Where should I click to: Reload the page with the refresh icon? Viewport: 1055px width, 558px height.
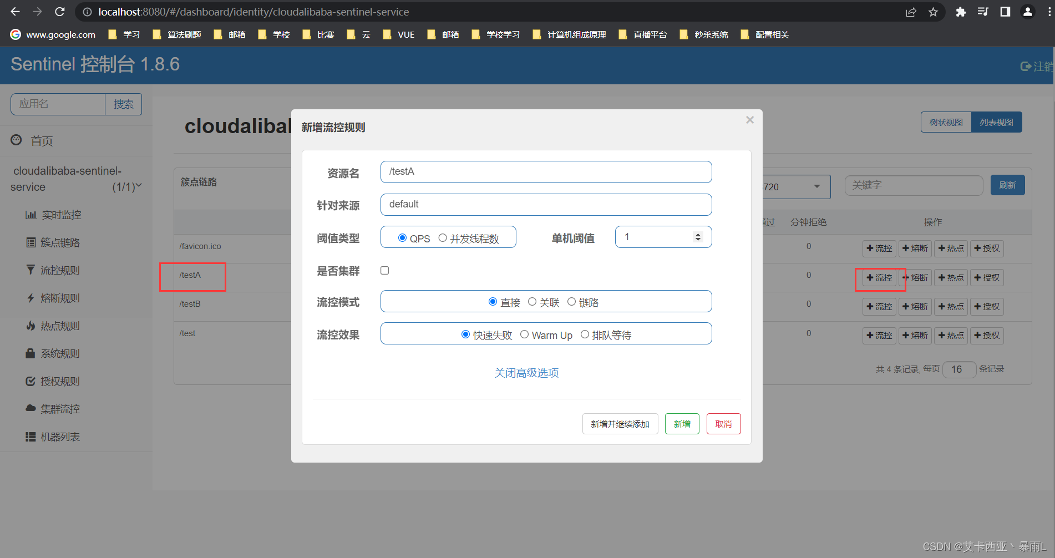60,12
